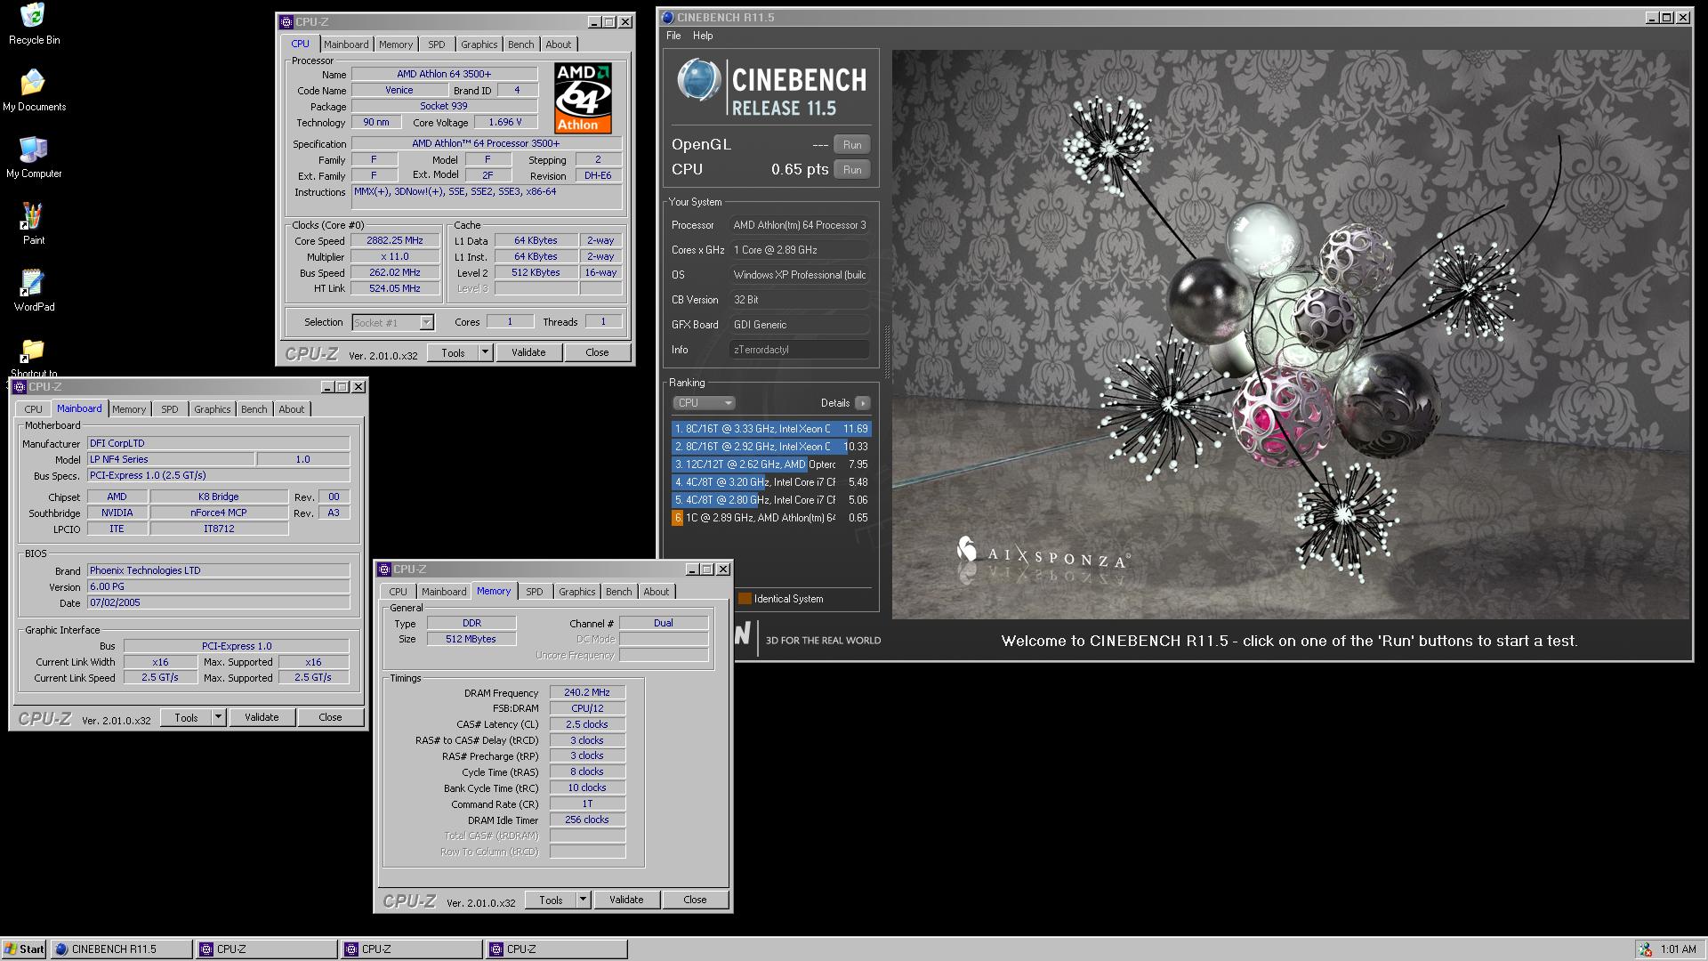The width and height of the screenshot is (1708, 961).
Task: Open the CPU ranking type dropdown
Action: pos(703,403)
